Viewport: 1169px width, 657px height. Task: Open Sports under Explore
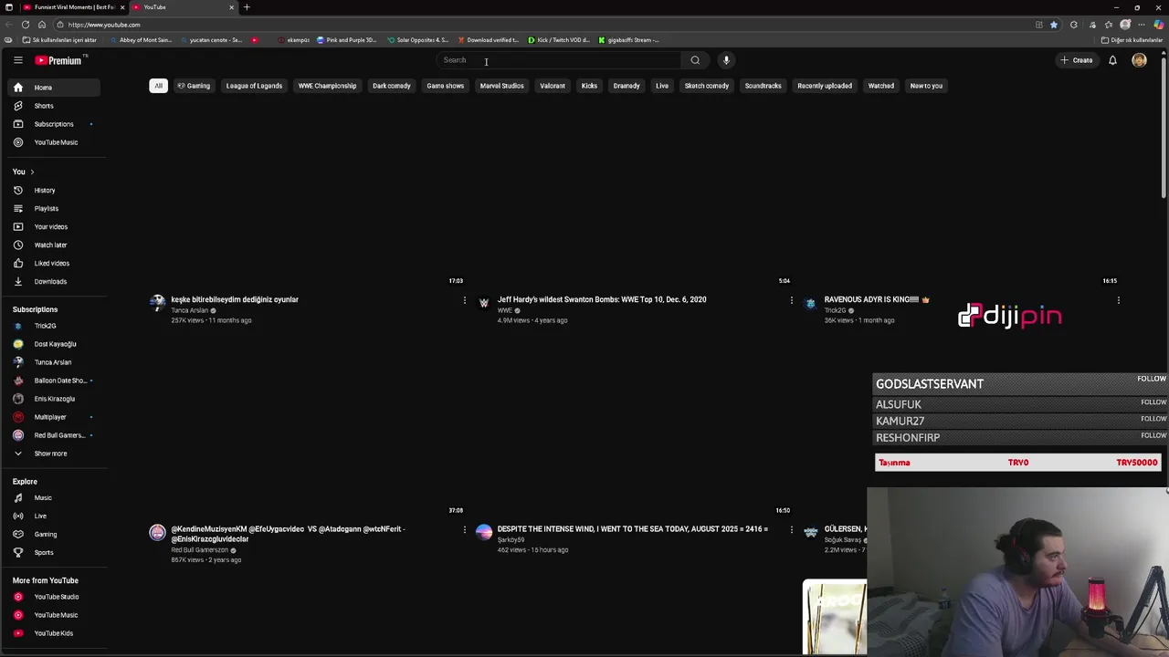pos(55,553)
